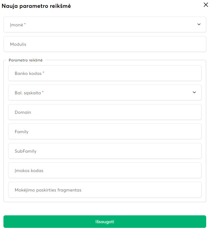Click the Įmonė label text
This screenshot has width=209, height=231.
(16, 24)
